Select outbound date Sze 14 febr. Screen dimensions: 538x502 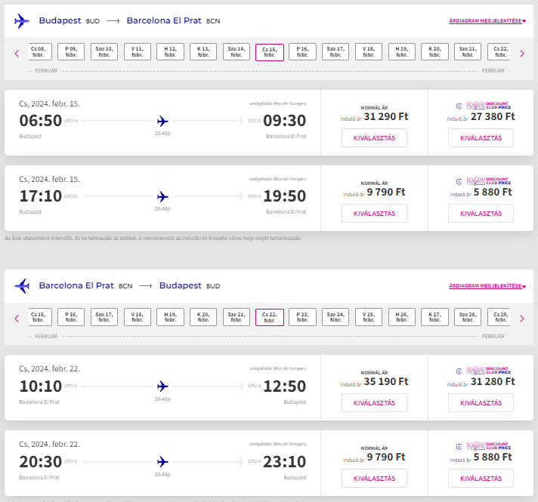pos(237,52)
